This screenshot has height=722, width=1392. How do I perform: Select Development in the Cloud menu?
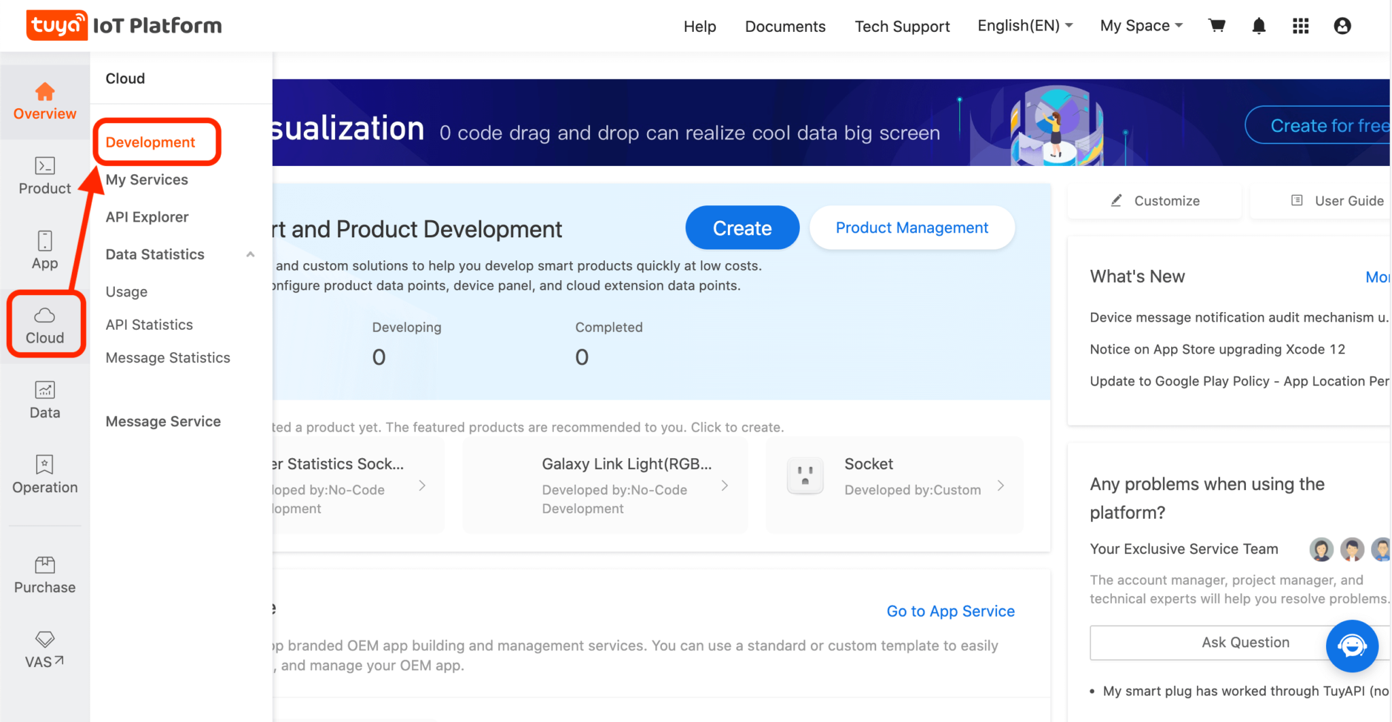click(x=149, y=142)
